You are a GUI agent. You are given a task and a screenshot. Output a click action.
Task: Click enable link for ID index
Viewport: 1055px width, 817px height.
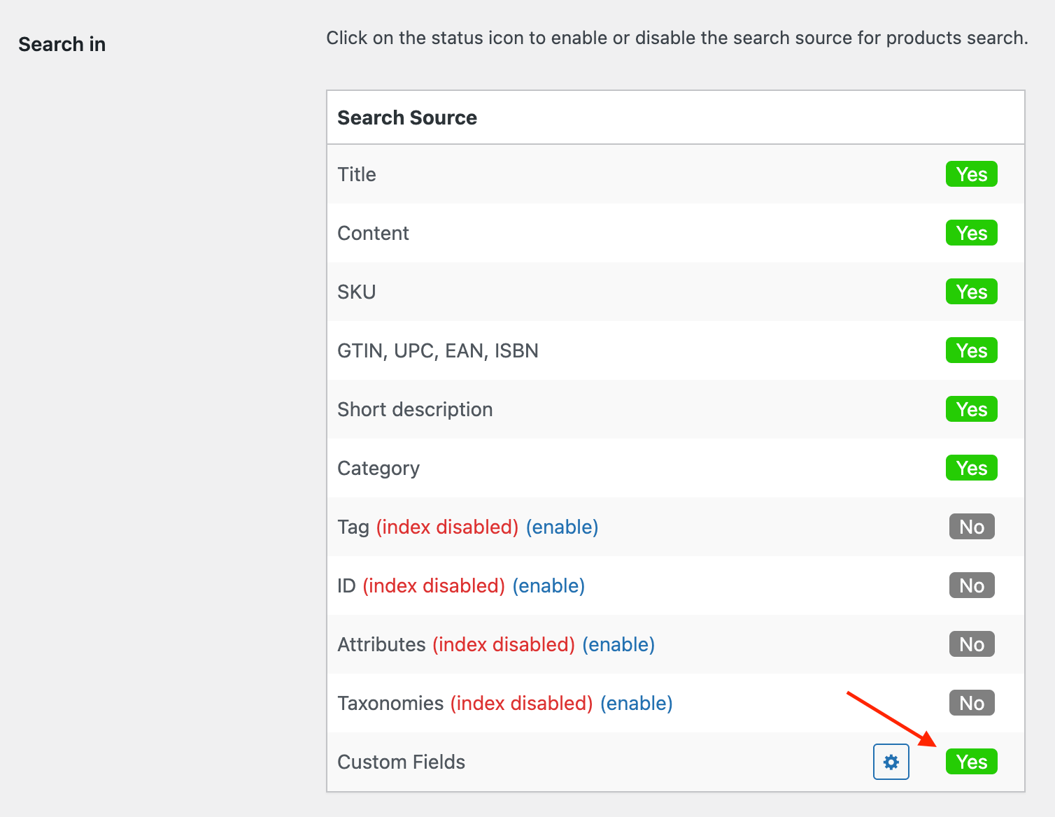tap(548, 585)
